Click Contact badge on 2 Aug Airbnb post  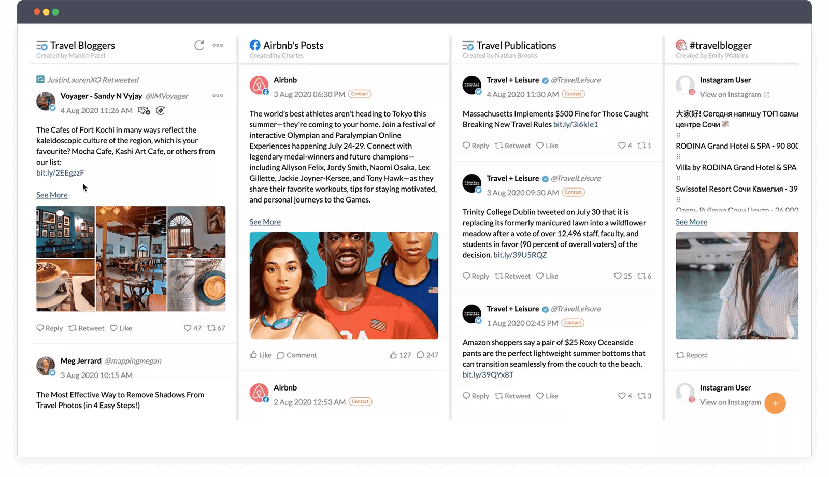[x=360, y=401]
